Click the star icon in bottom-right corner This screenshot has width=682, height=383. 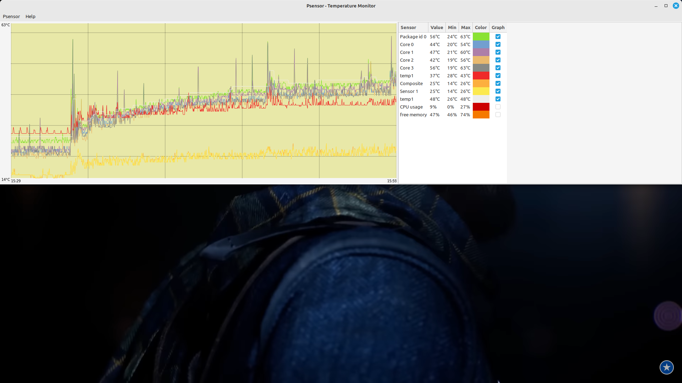tap(666, 367)
